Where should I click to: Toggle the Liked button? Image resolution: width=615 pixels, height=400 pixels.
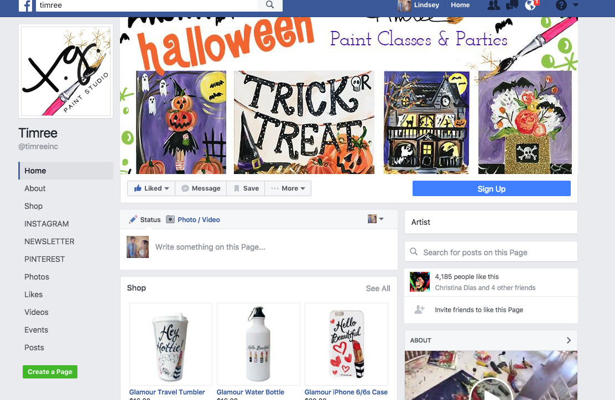tap(152, 188)
